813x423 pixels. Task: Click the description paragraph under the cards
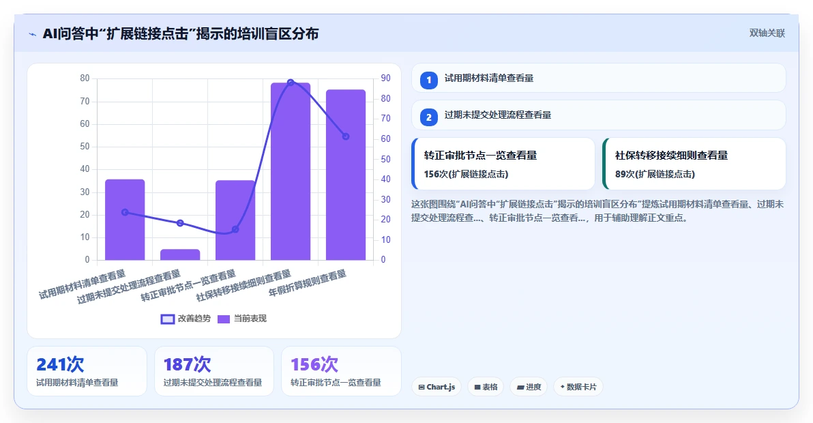[597, 211]
